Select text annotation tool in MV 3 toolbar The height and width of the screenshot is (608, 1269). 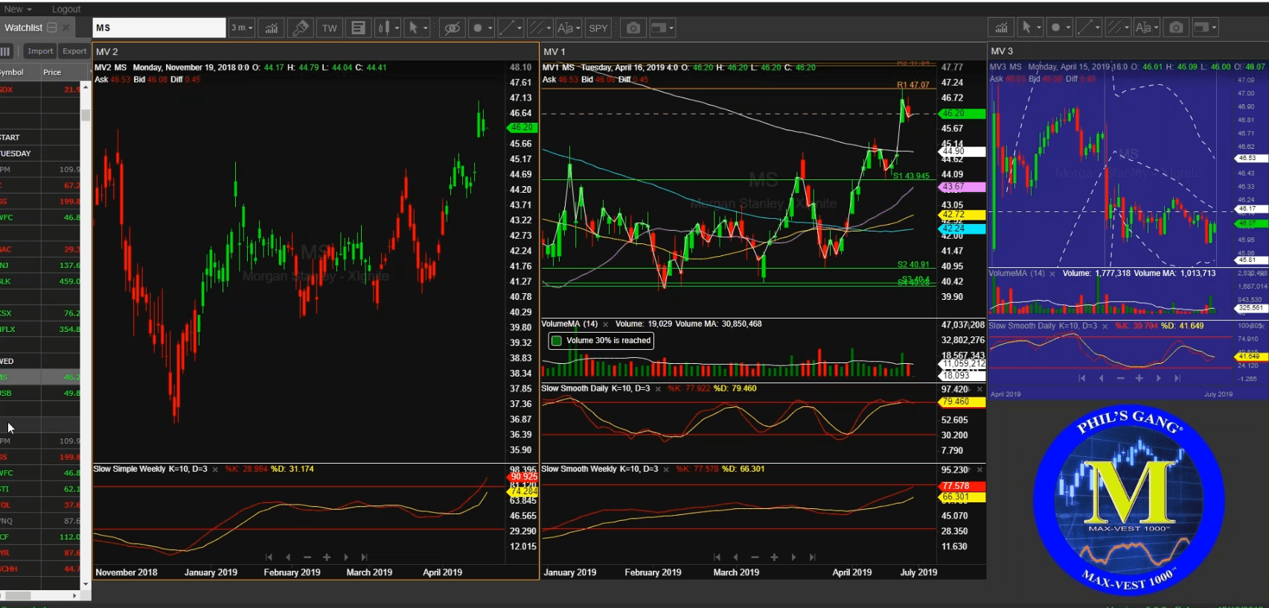tap(1142, 28)
